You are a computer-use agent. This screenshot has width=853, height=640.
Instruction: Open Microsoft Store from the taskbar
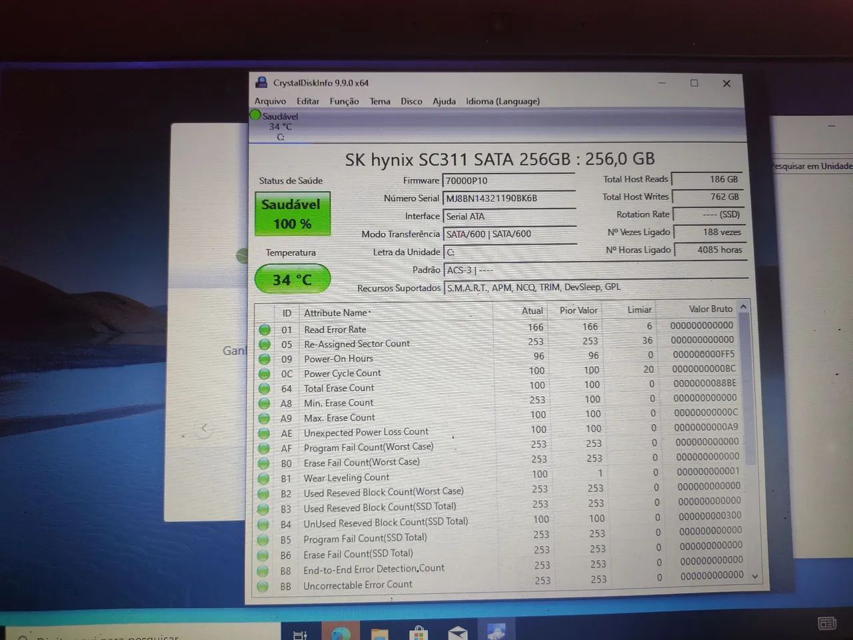(419, 633)
